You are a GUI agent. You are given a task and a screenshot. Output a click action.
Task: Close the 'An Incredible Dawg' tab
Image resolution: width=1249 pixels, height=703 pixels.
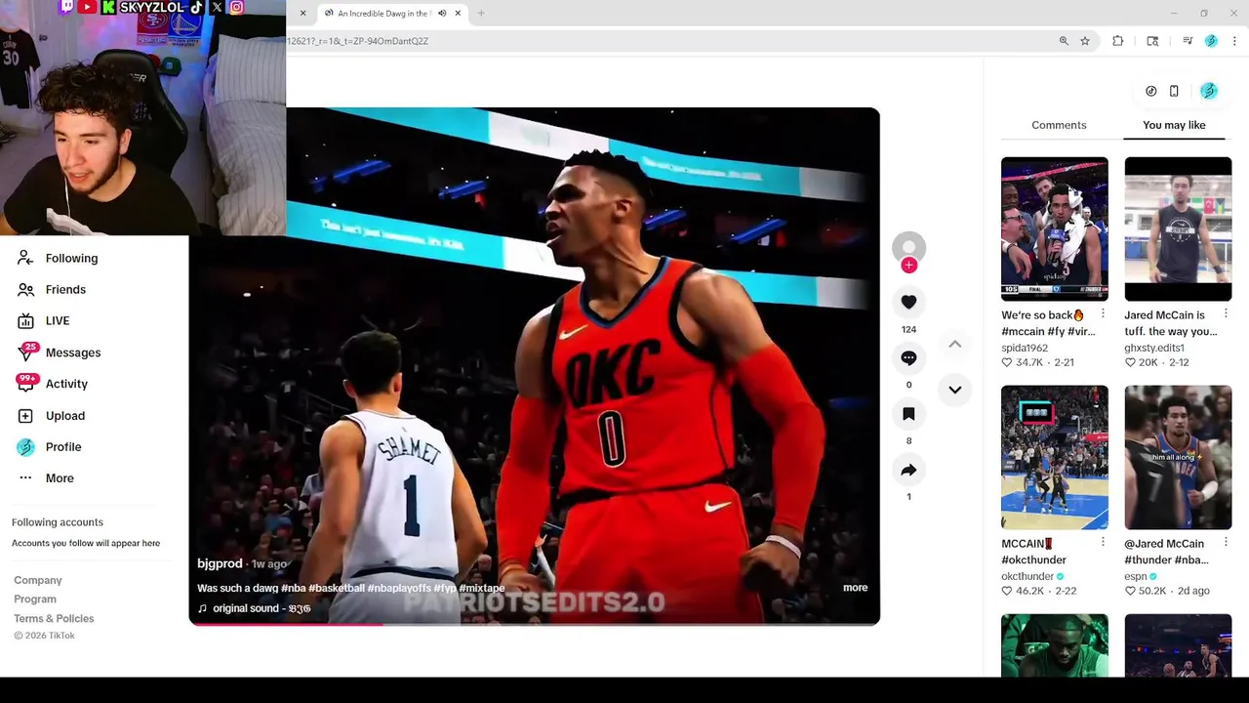click(458, 13)
